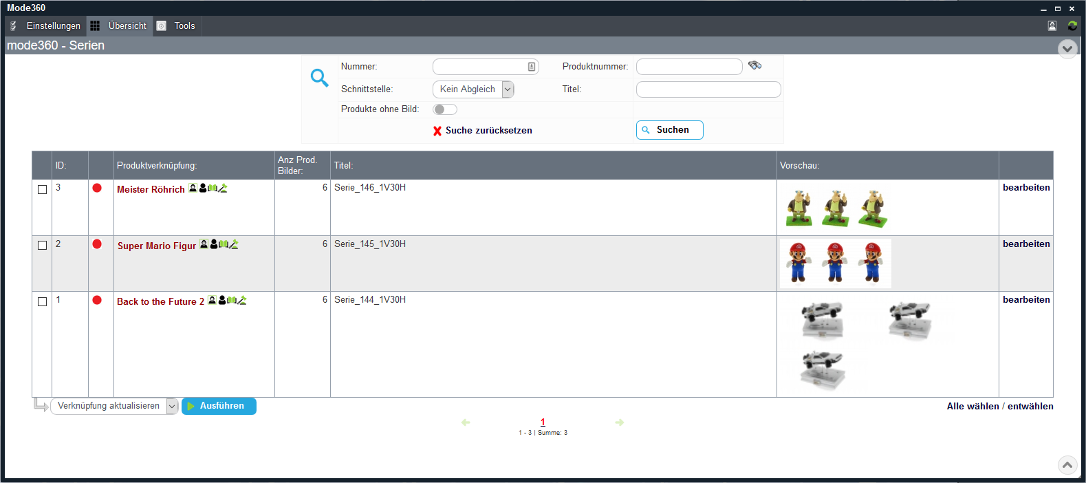Click the black person icon beside Meister Röhrich
The width and height of the screenshot is (1086, 483).
[x=203, y=188]
